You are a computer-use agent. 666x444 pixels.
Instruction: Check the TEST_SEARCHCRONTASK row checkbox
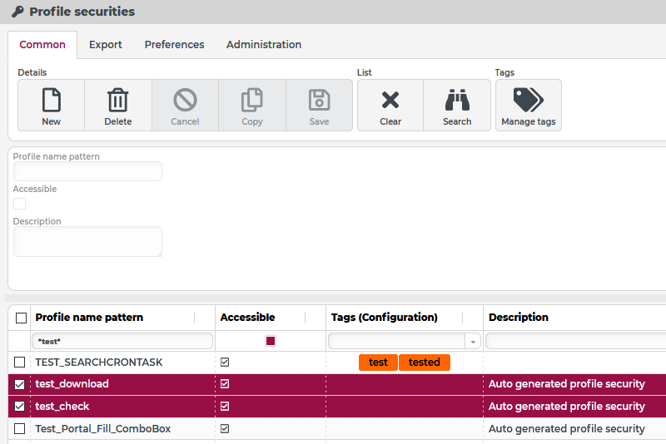[x=20, y=363]
